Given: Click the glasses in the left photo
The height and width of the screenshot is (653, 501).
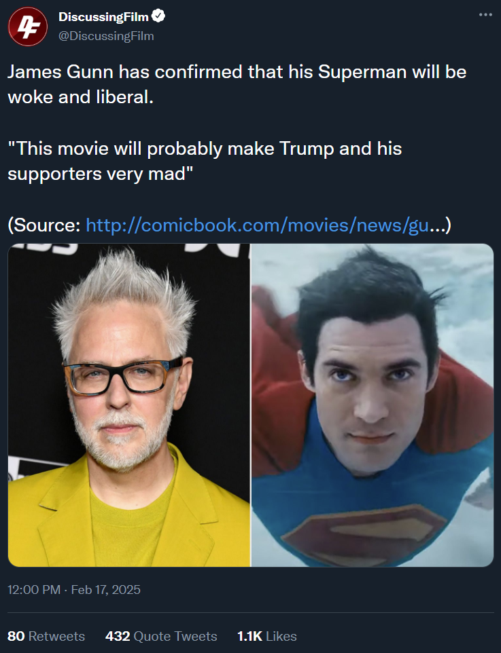Looking at the screenshot, I should tap(124, 376).
